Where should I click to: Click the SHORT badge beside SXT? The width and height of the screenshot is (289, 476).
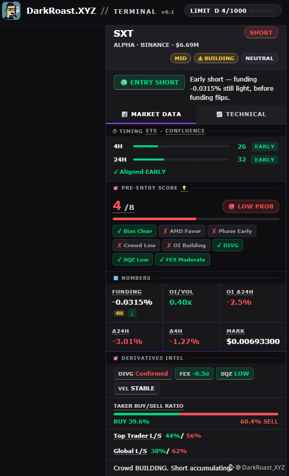click(x=261, y=33)
